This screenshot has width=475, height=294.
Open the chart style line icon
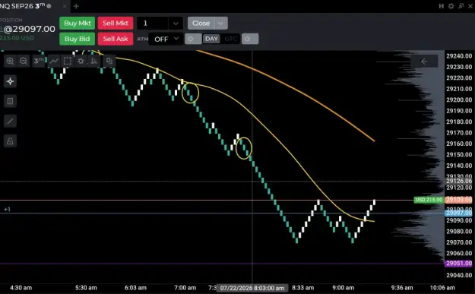click(54, 61)
